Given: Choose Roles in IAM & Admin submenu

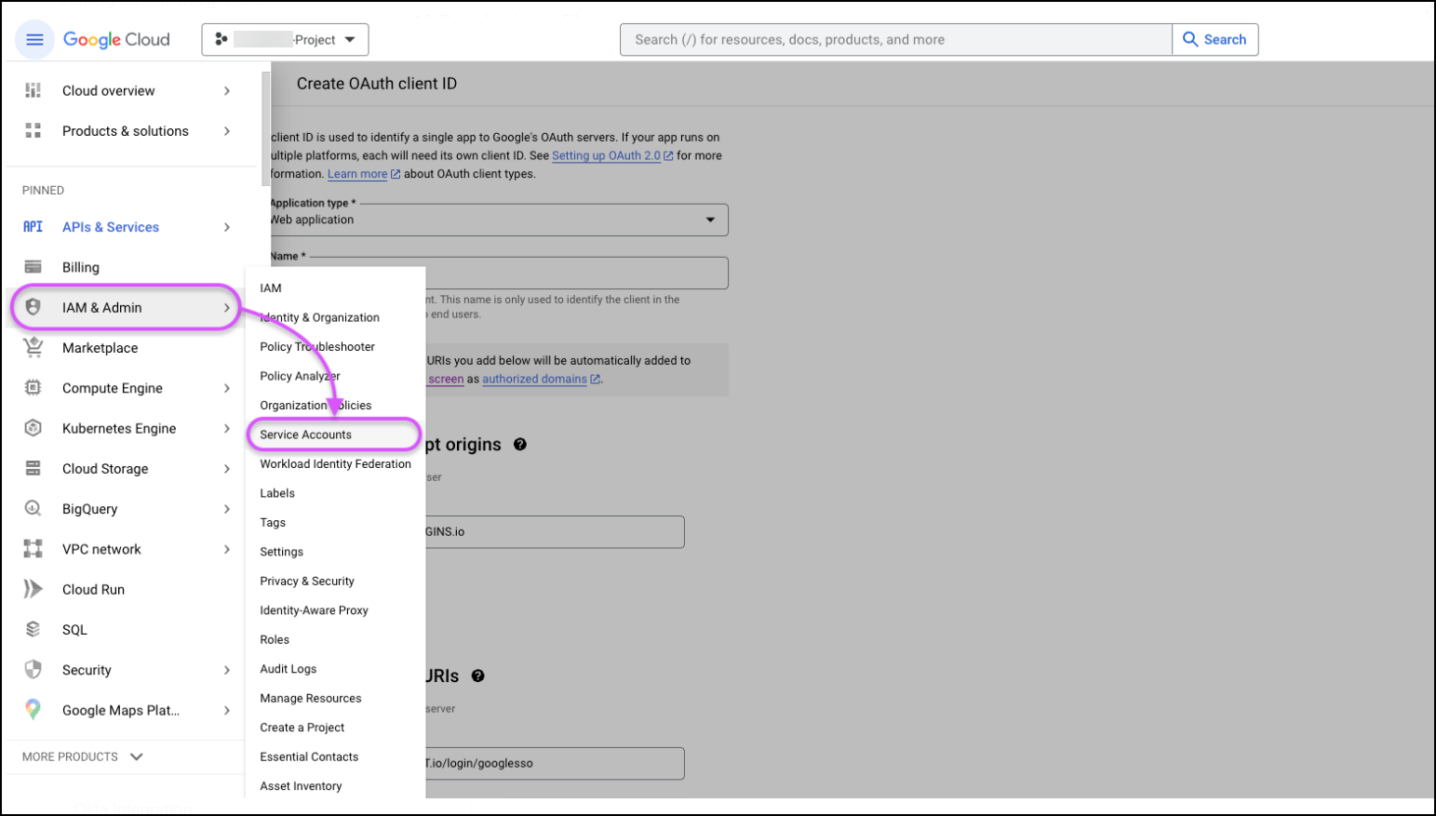Looking at the screenshot, I should coord(275,640).
